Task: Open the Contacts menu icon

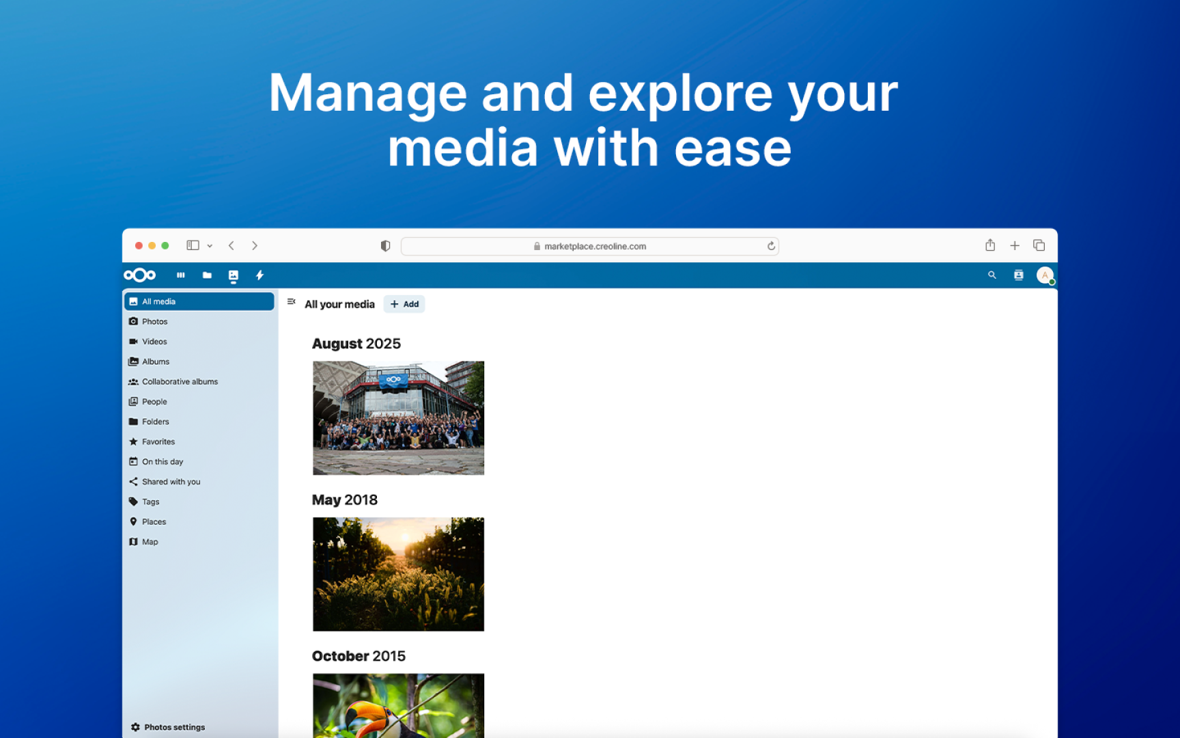Action: pyautogui.click(x=1019, y=275)
